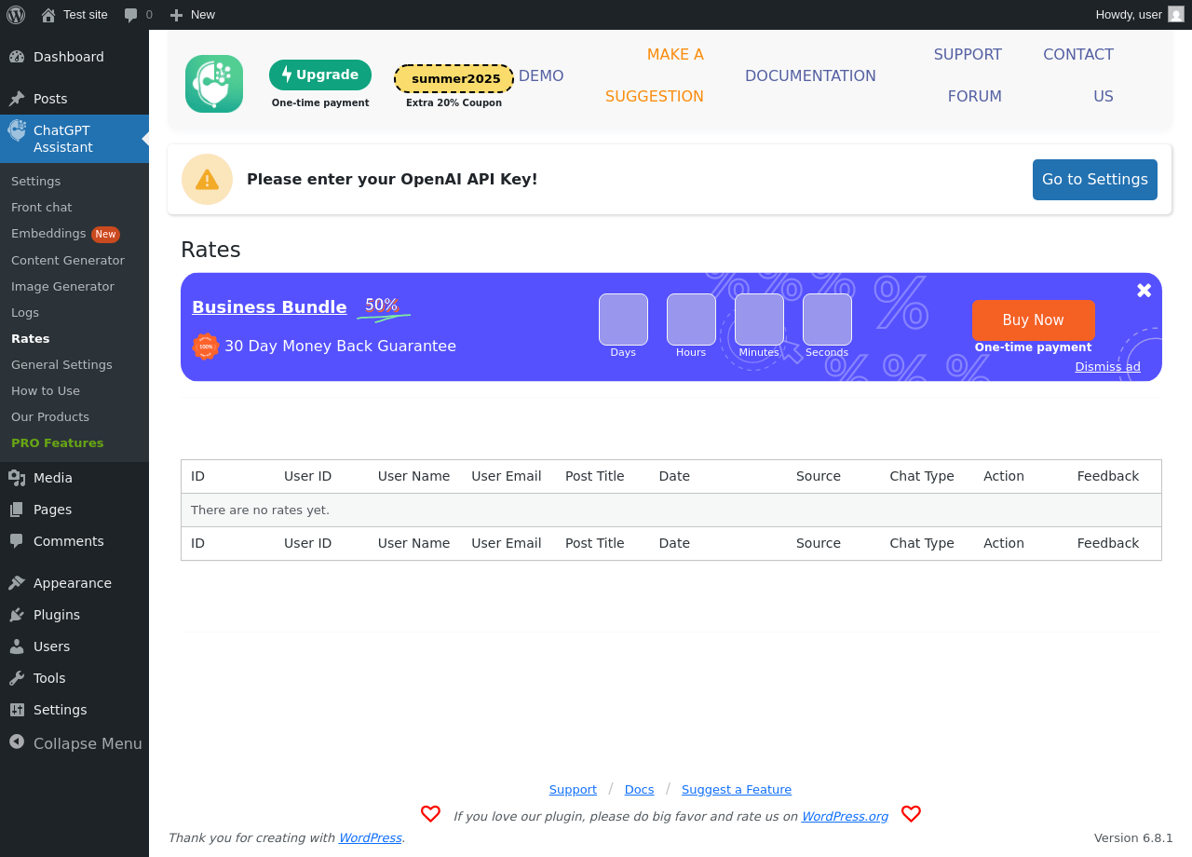Image resolution: width=1192 pixels, height=857 pixels.
Task: Click the top Feedback column header
Action: [1108, 476]
